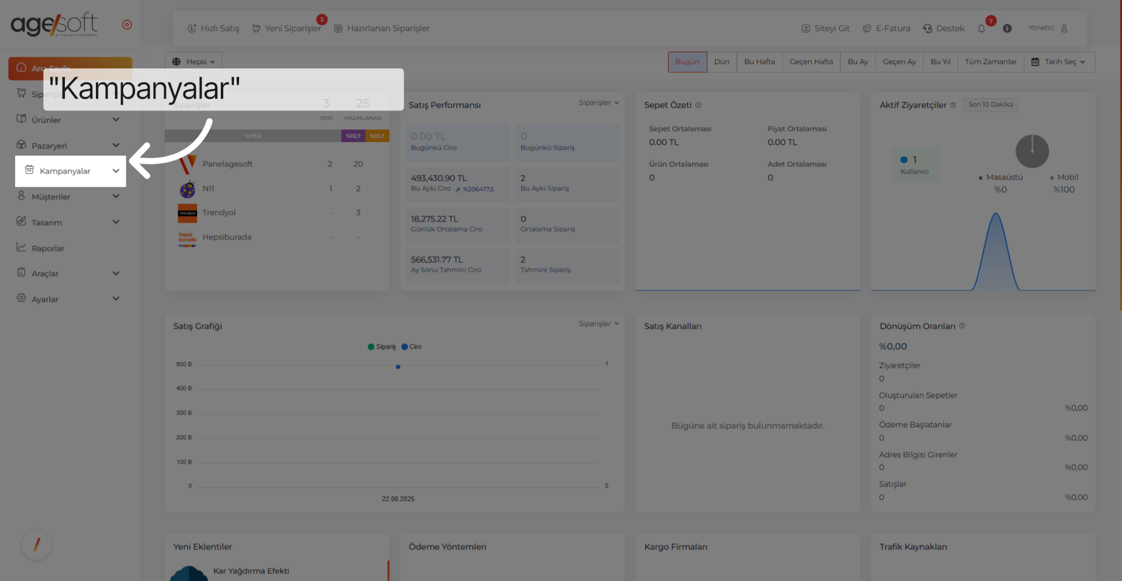The height and width of the screenshot is (581, 1122).
Task: Open Pazaryeri box icon in sidebar
Action: coord(22,144)
